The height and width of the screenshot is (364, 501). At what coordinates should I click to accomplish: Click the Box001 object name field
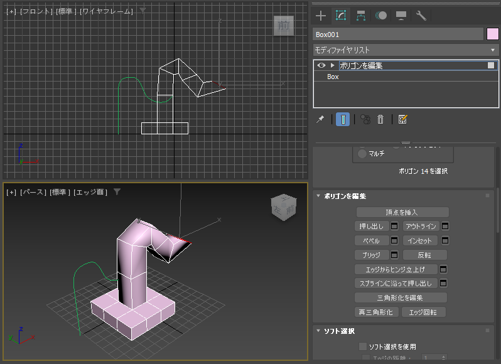point(398,35)
